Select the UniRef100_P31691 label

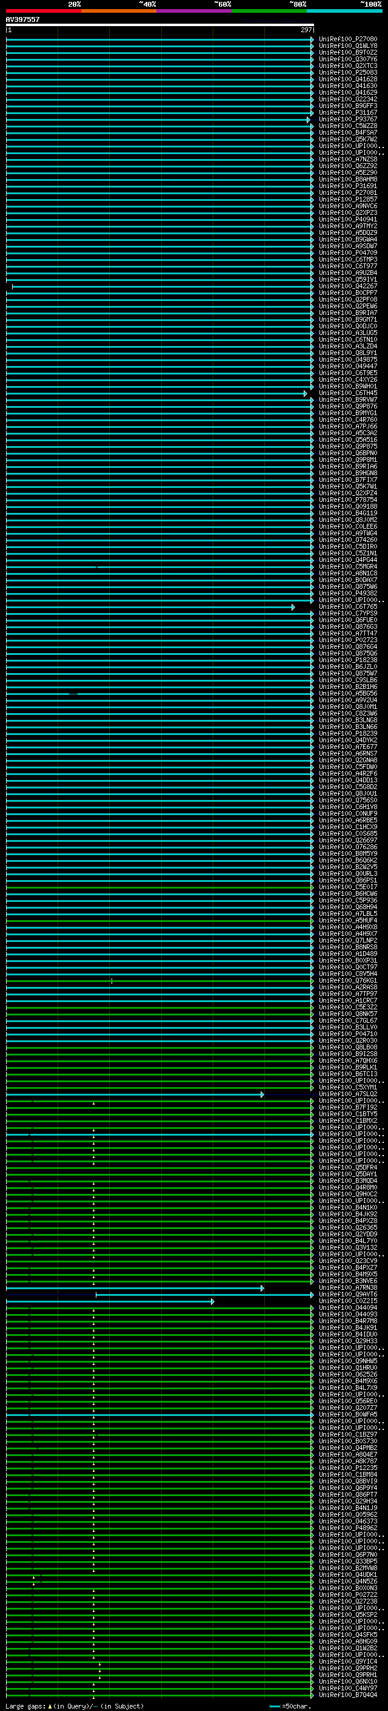pyautogui.click(x=348, y=186)
